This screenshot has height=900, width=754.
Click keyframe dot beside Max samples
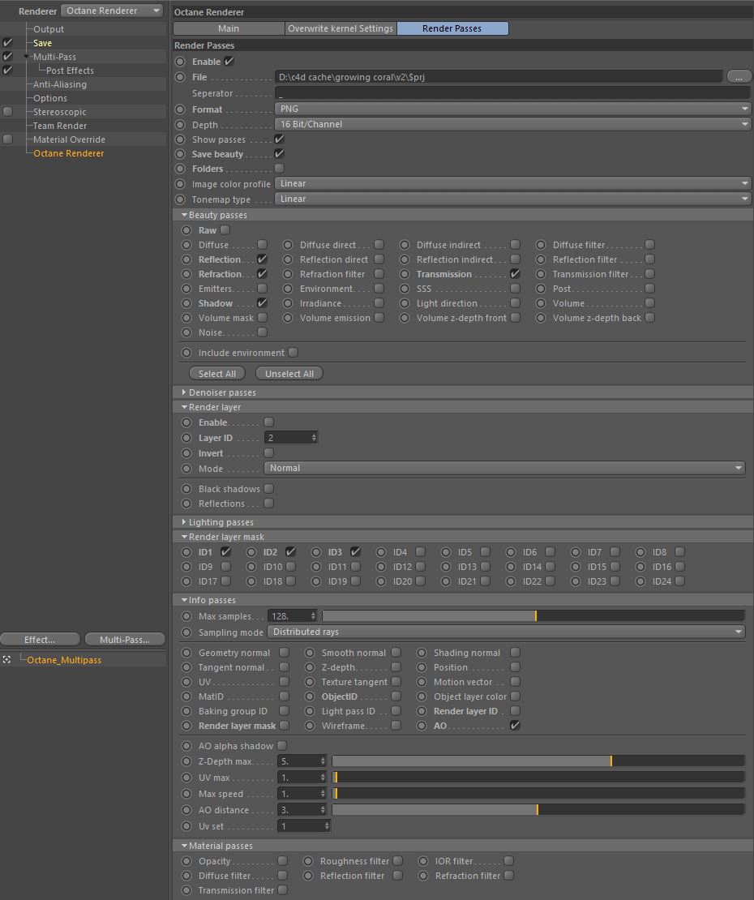click(186, 616)
